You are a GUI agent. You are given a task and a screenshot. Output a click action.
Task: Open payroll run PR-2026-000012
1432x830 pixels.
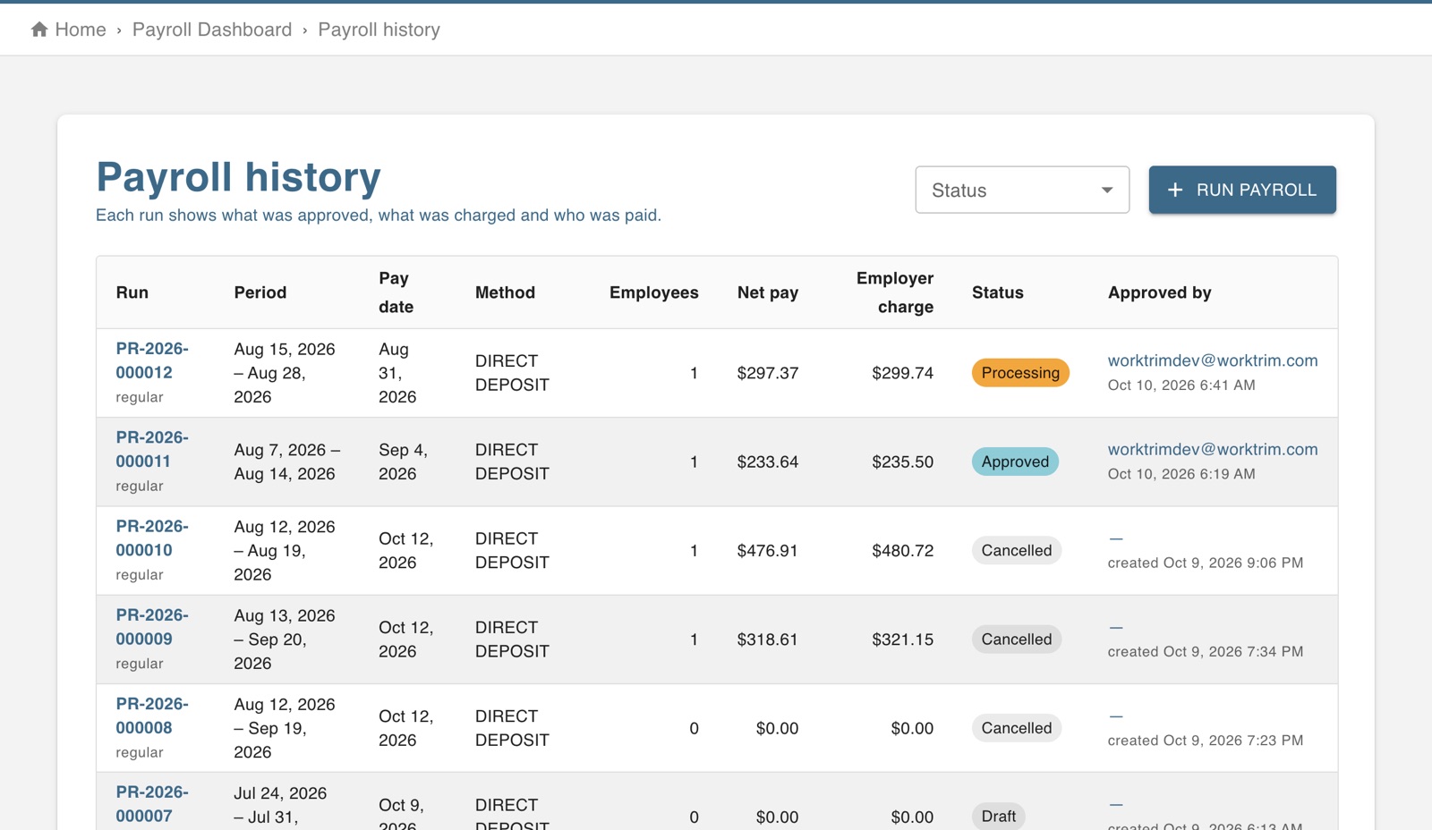(152, 360)
